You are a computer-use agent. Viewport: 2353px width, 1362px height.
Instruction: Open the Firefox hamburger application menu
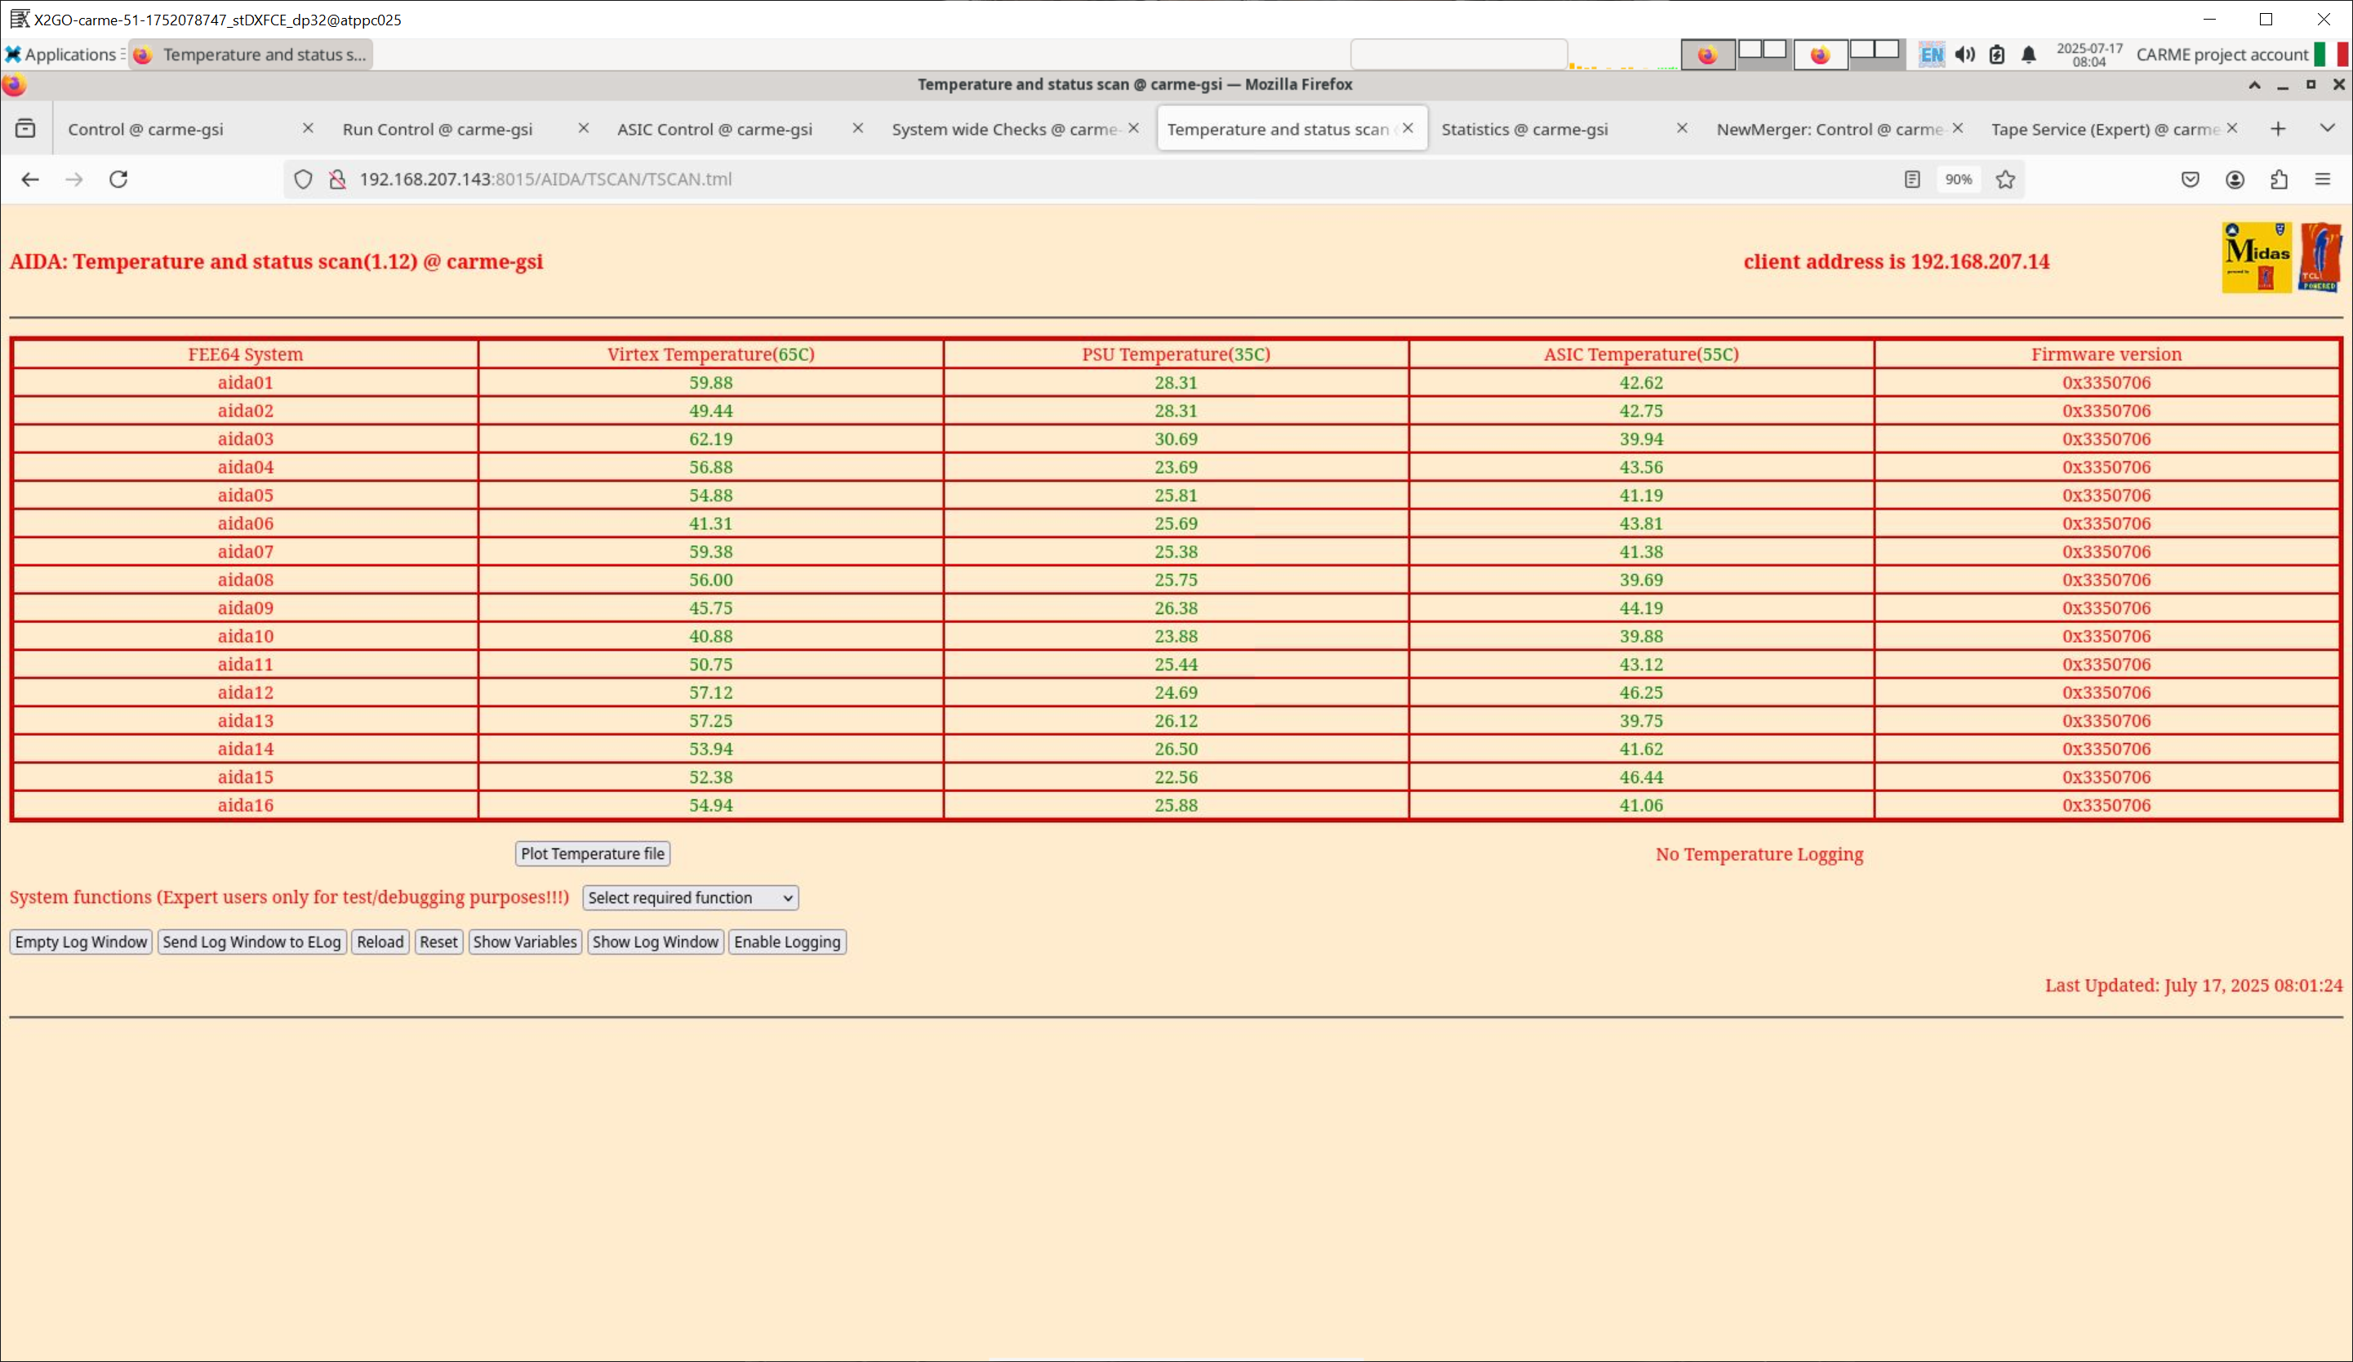coord(2322,180)
